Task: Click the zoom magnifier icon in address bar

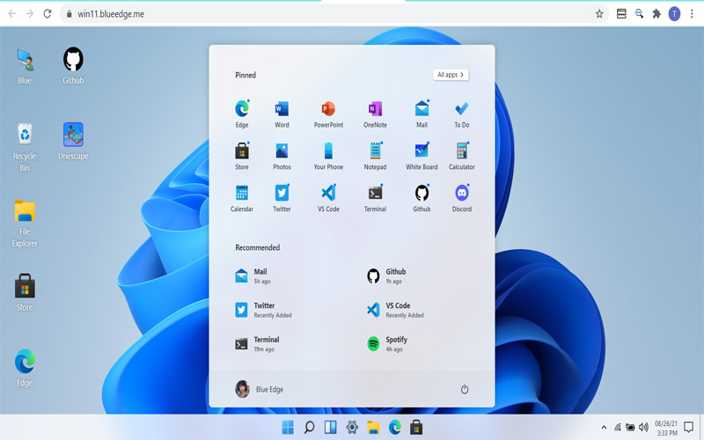Action: [639, 14]
